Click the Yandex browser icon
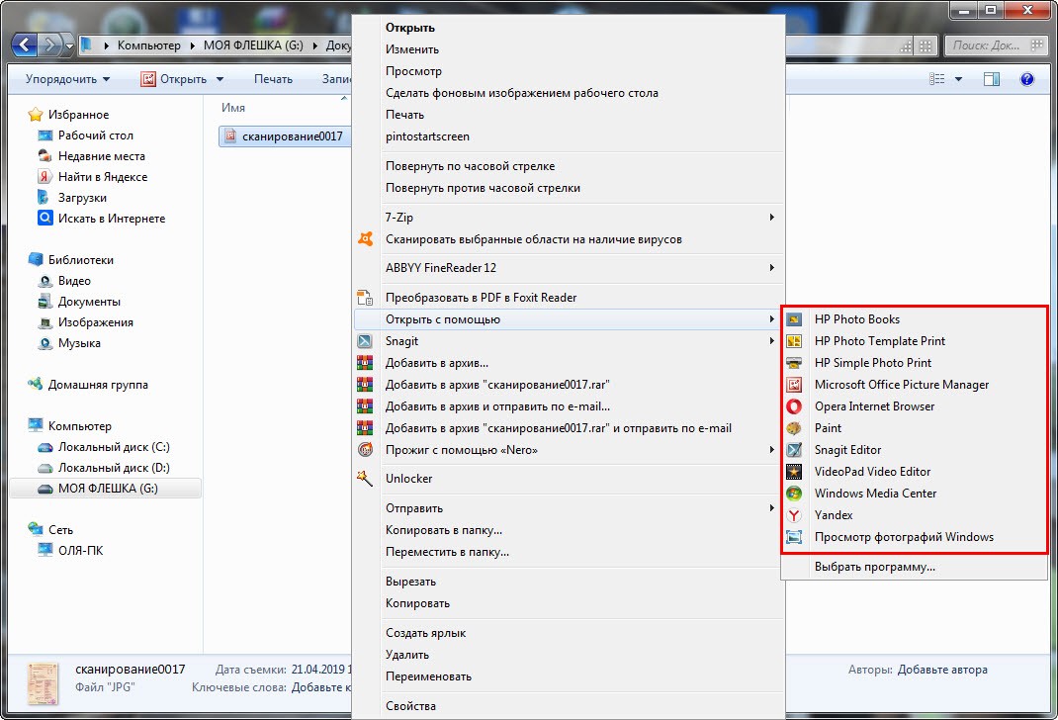Image resolution: width=1058 pixels, height=720 pixels. click(794, 515)
